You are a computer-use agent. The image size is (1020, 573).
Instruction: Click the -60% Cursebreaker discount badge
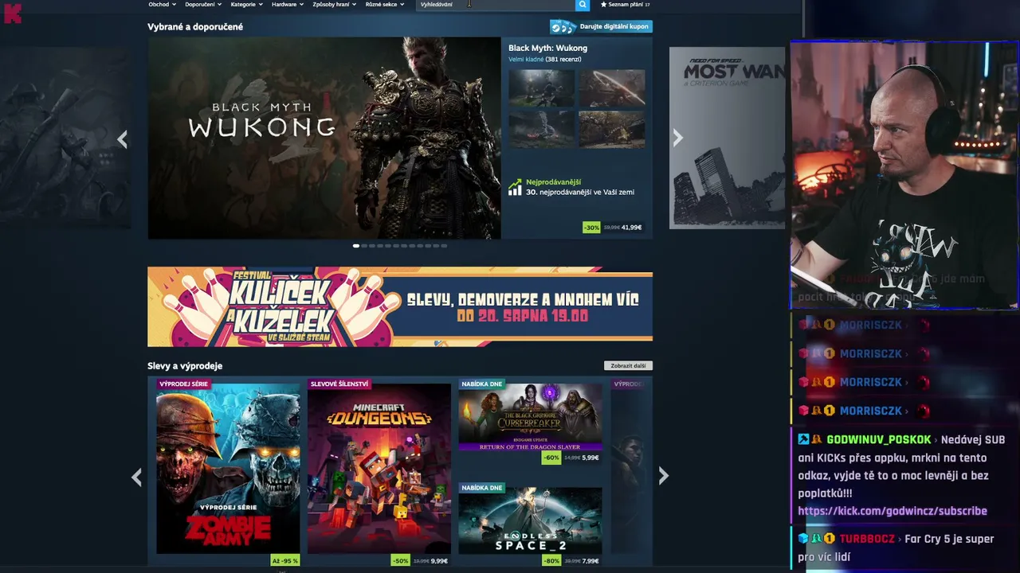551,458
